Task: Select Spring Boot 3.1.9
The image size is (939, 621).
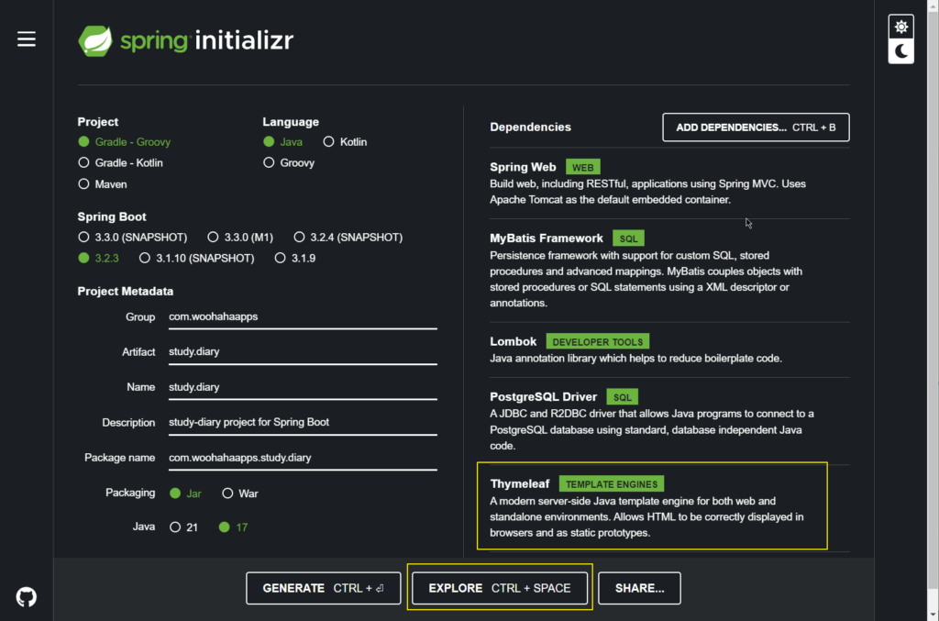Action: [295, 258]
